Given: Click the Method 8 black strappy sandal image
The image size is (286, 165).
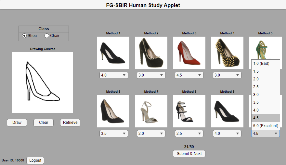Looking at the screenshot, I should click(x=189, y=111).
